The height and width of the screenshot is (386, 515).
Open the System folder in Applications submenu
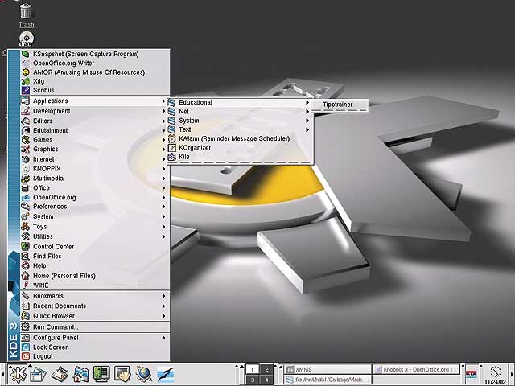click(239, 121)
